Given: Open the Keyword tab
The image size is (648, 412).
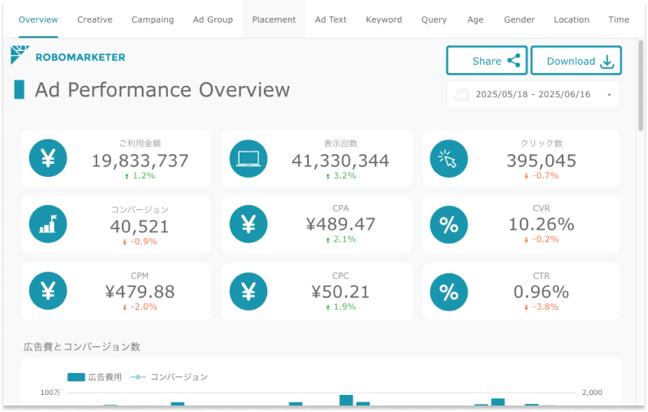Looking at the screenshot, I should point(383,19).
